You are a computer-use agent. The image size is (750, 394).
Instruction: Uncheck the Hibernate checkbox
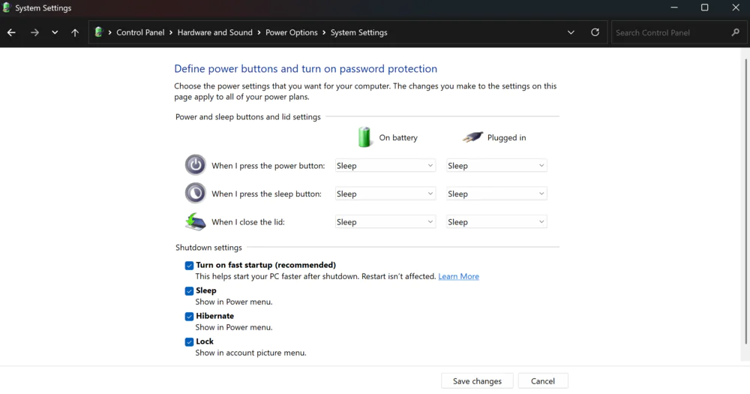(x=189, y=316)
